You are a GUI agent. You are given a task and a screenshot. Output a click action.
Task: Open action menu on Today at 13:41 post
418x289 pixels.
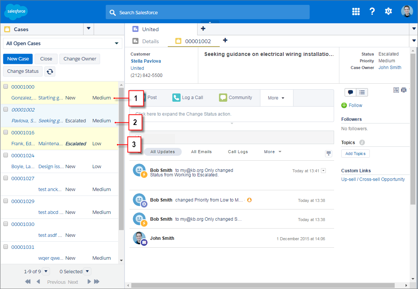[323, 171]
